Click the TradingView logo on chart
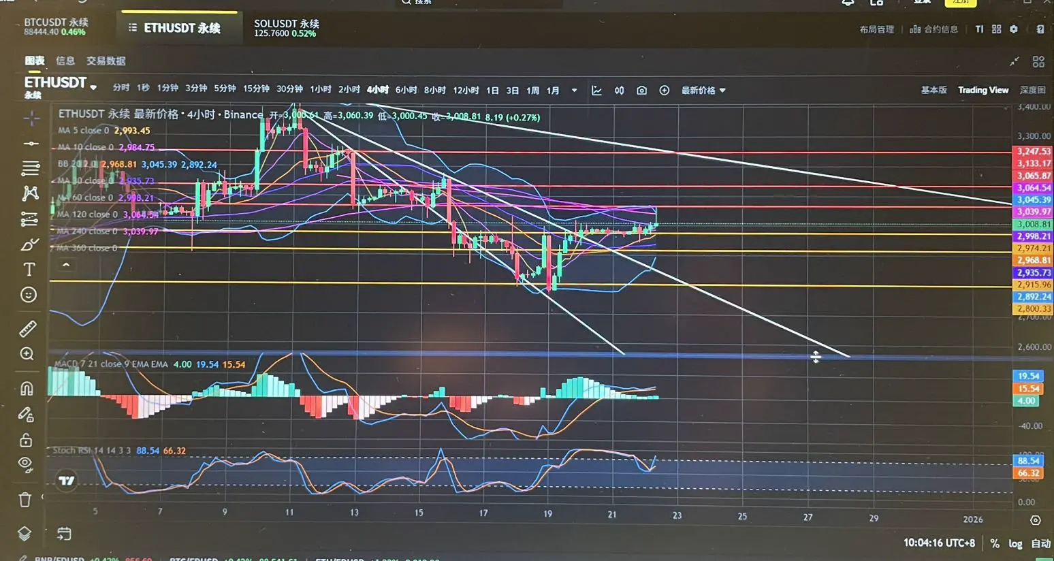Image resolution: width=1054 pixels, height=561 pixels. (x=67, y=481)
